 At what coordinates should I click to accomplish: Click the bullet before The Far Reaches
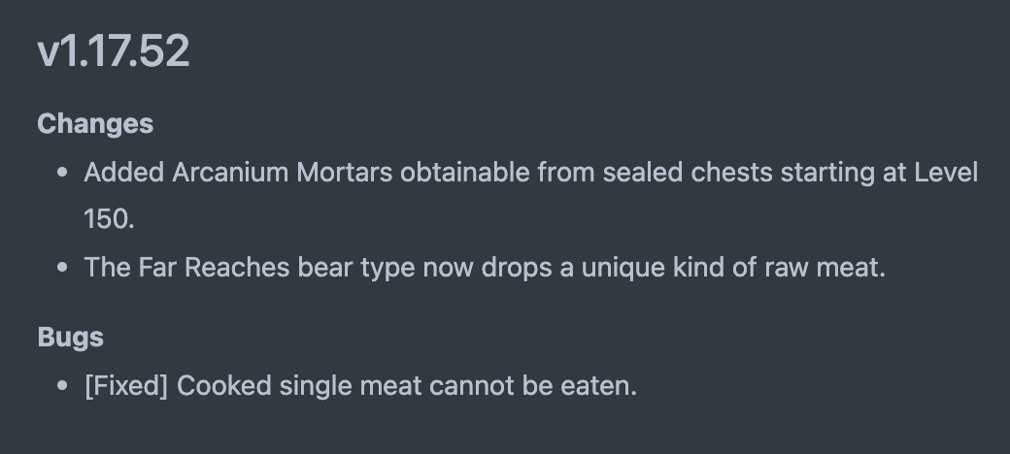63,269
